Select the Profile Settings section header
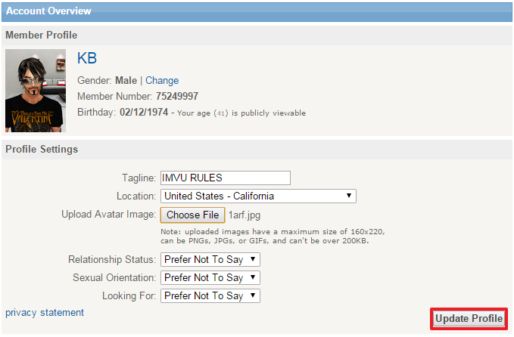Screen dimensions: 514x337 coord(42,149)
